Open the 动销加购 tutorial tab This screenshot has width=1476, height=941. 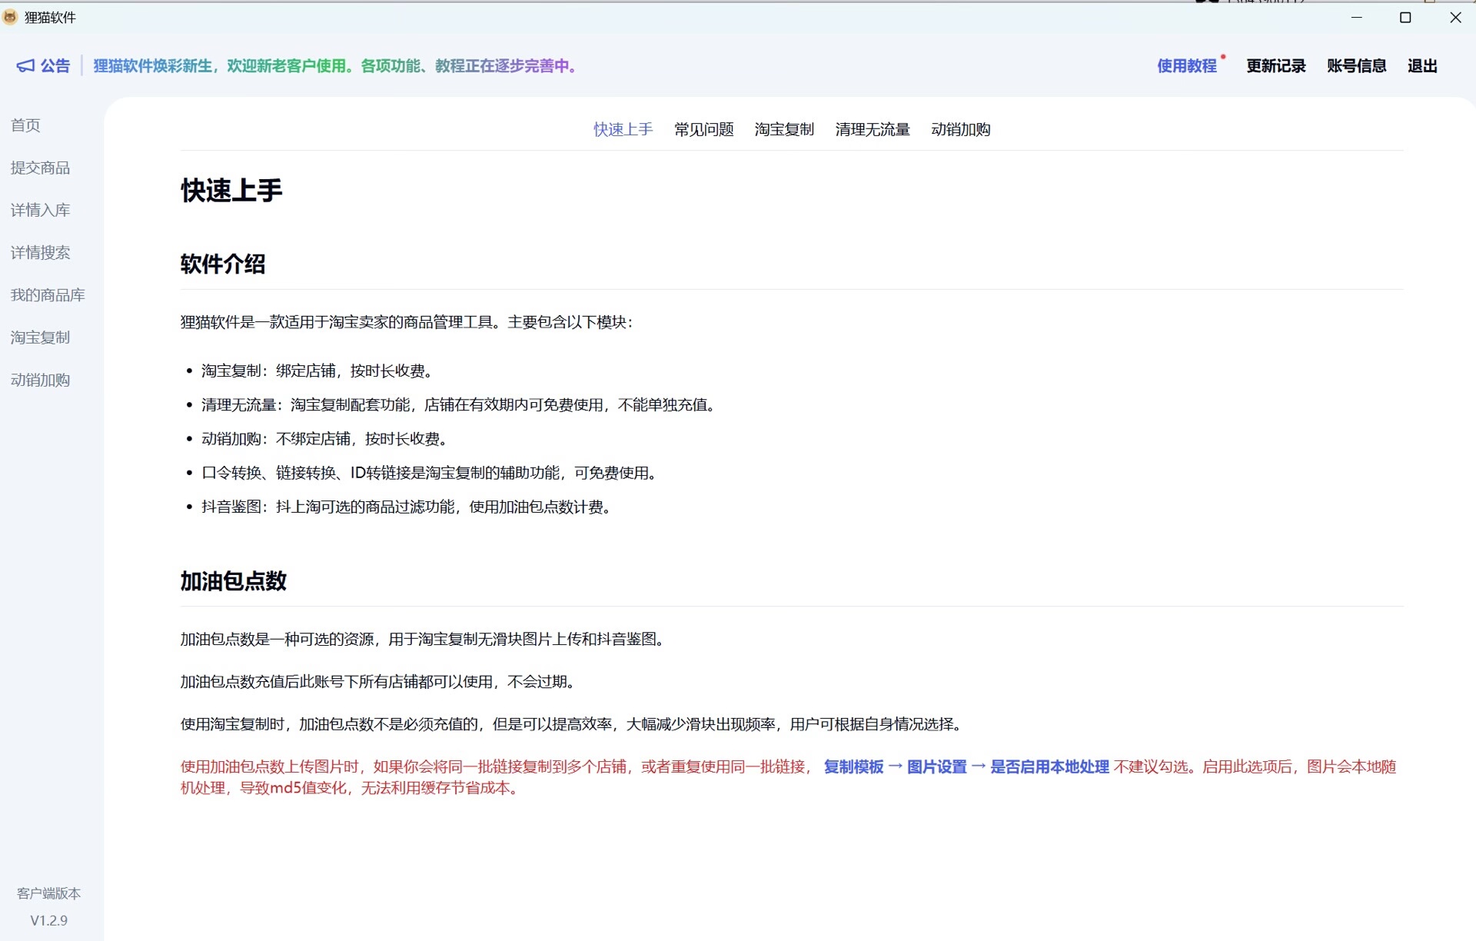tap(960, 129)
